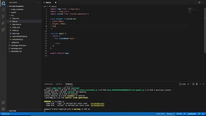
Task: Open App.test.js file
Action: point(16,24)
